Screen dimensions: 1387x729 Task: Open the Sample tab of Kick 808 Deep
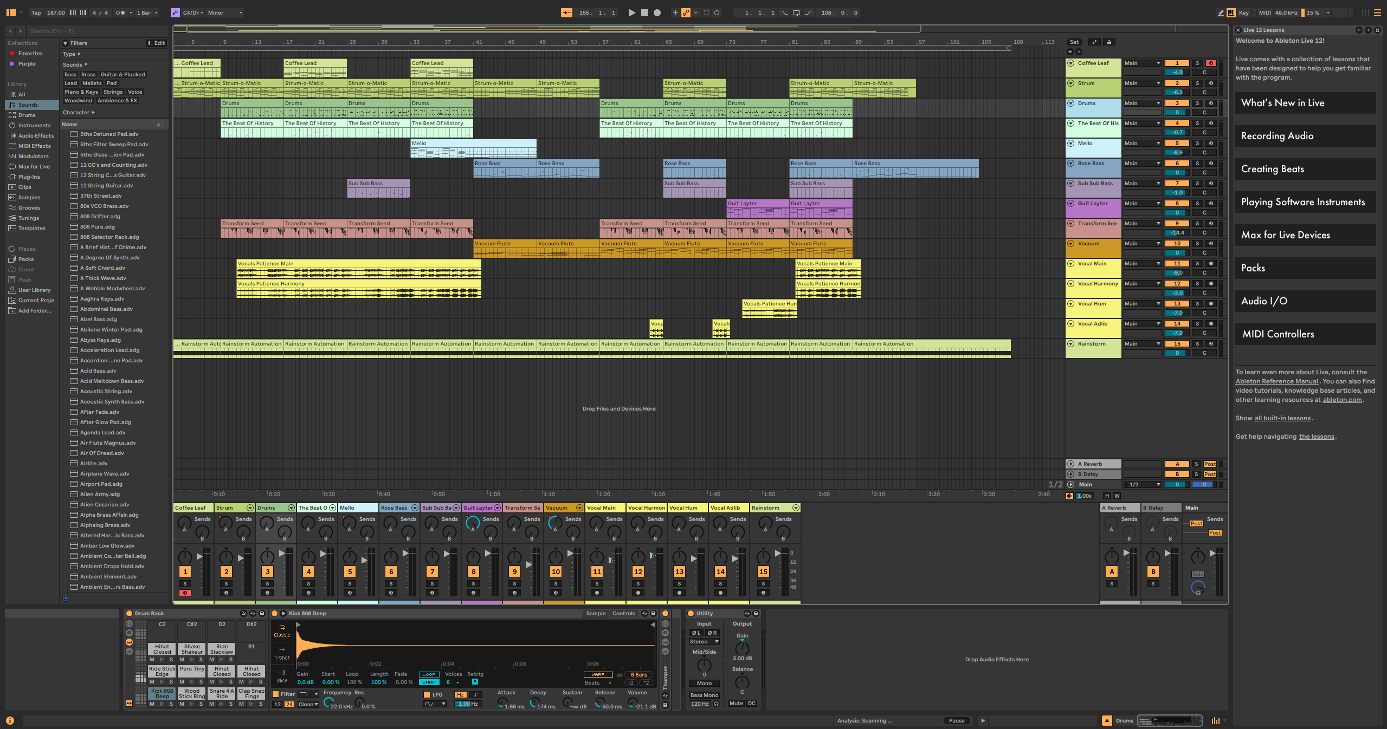(x=596, y=614)
